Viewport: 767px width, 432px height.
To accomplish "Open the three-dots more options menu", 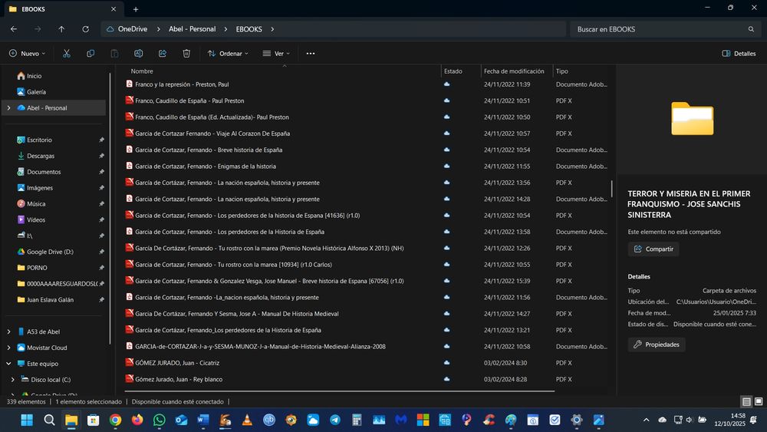I will coord(310,54).
